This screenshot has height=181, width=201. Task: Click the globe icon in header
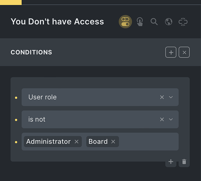168,22
